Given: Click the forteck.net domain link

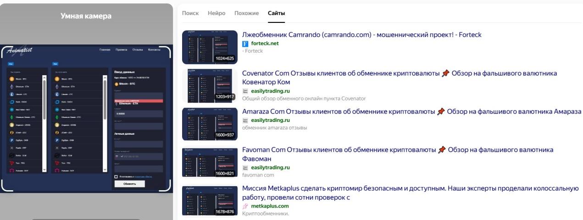Looking at the screenshot, I should coord(265,44).
